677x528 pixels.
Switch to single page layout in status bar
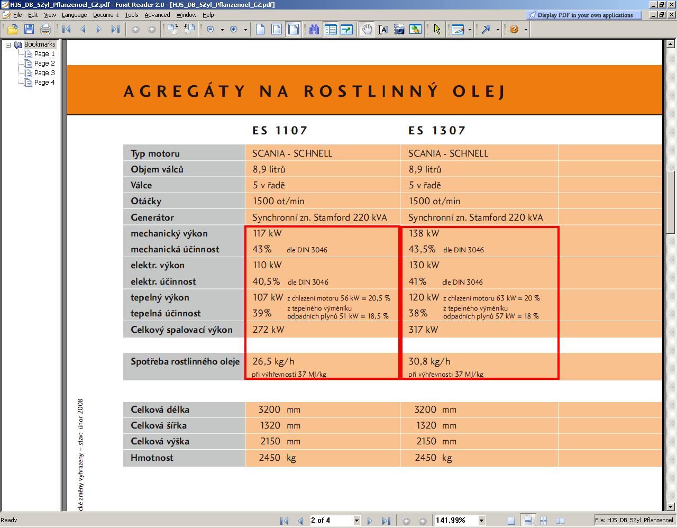511,521
